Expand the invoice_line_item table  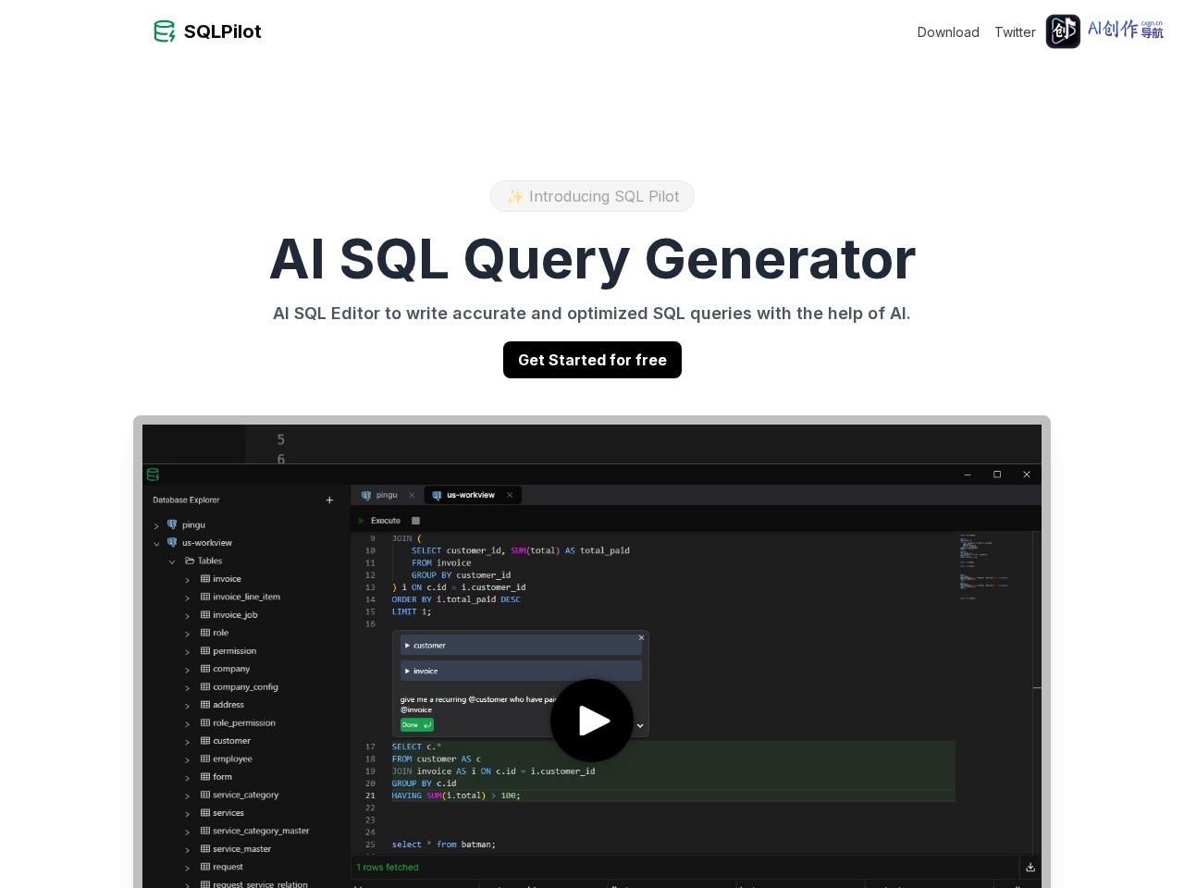[187, 598]
